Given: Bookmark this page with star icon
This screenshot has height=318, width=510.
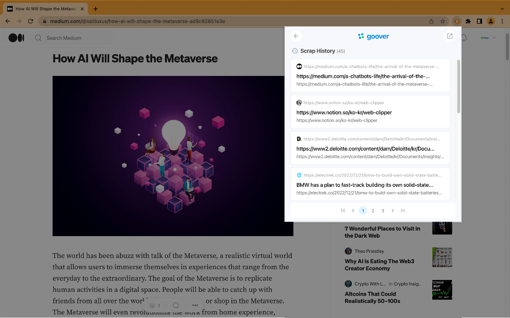Looking at the screenshot, I should click(443, 21).
